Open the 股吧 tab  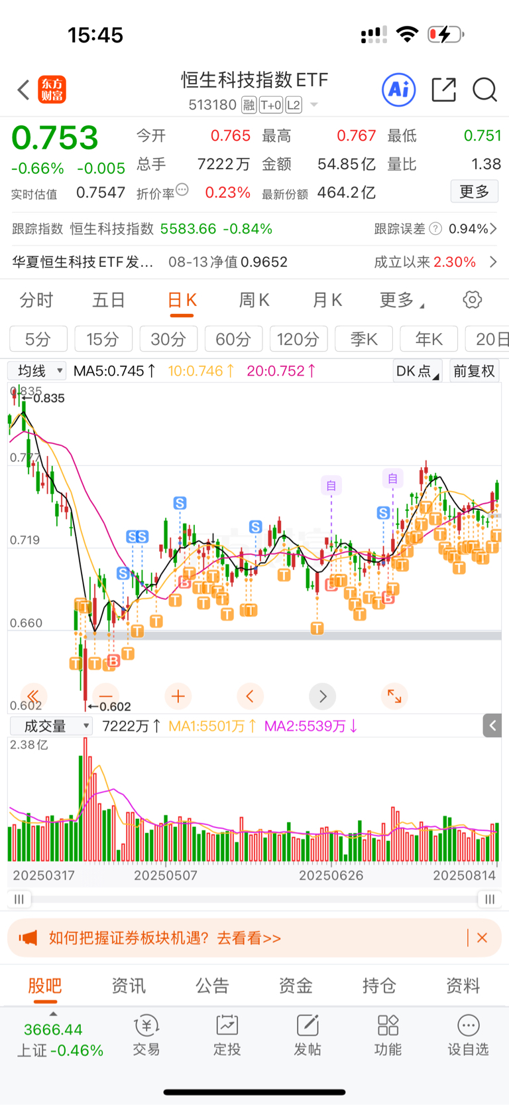45,986
